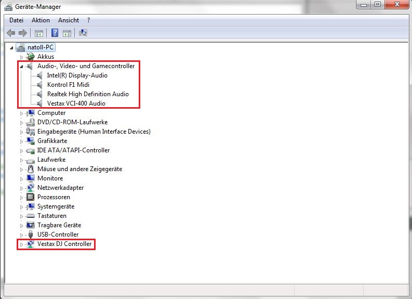This screenshot has width=412, height=299.
Task: Expand the Grafikkarte category
Action: click(21, 141)
